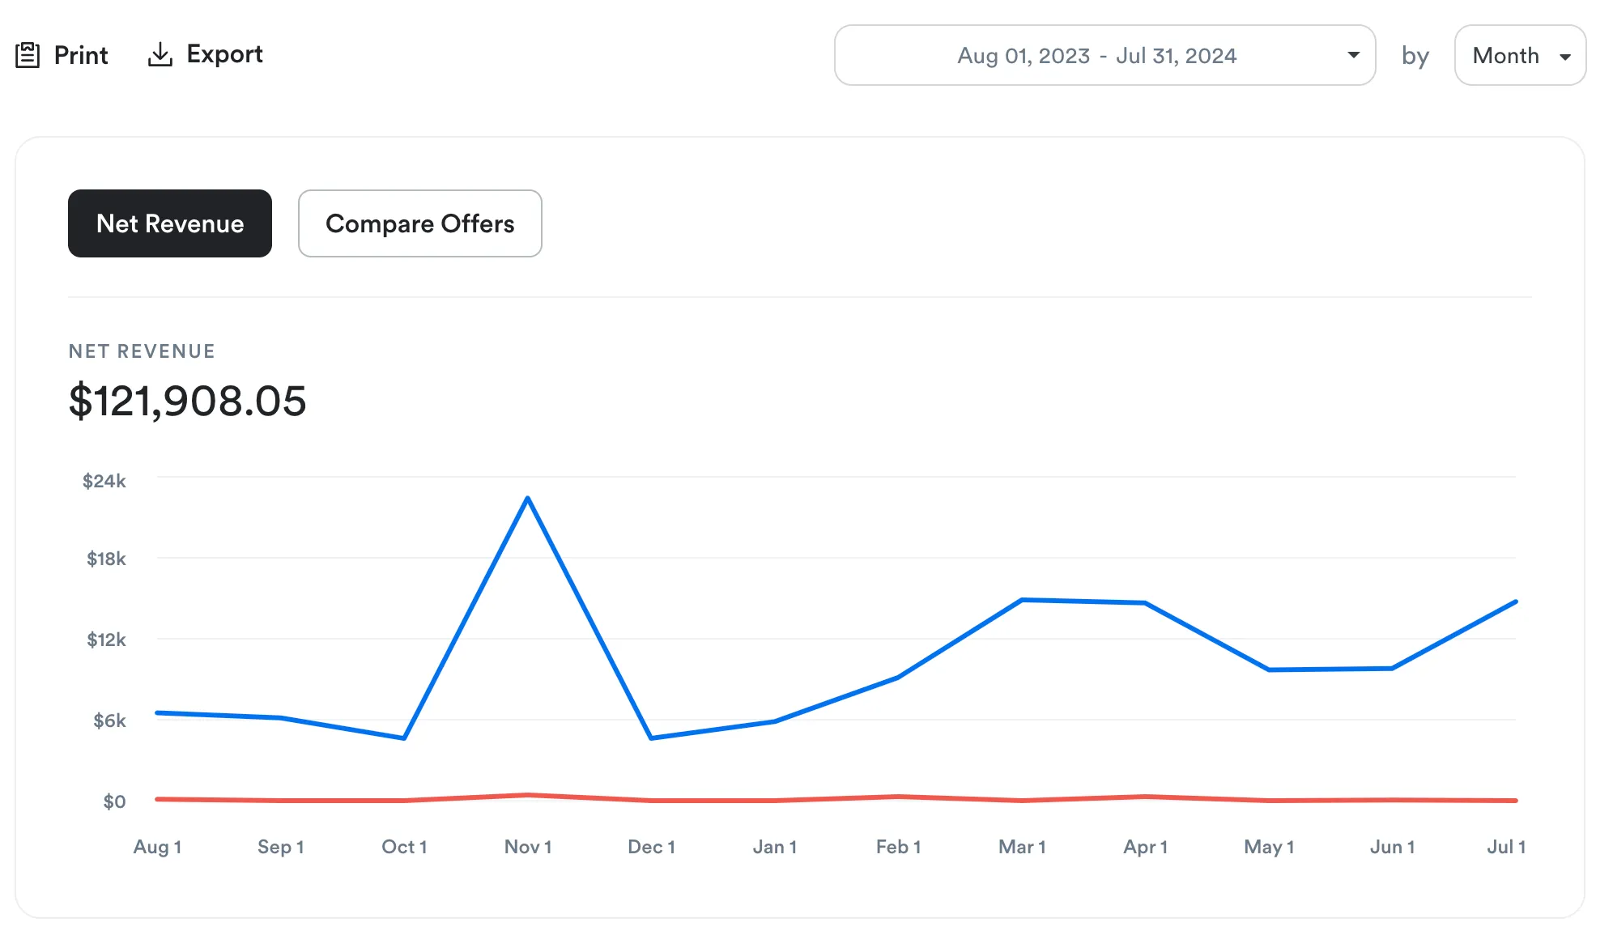Click the blue line's May 1 point

coord(1269,670)
